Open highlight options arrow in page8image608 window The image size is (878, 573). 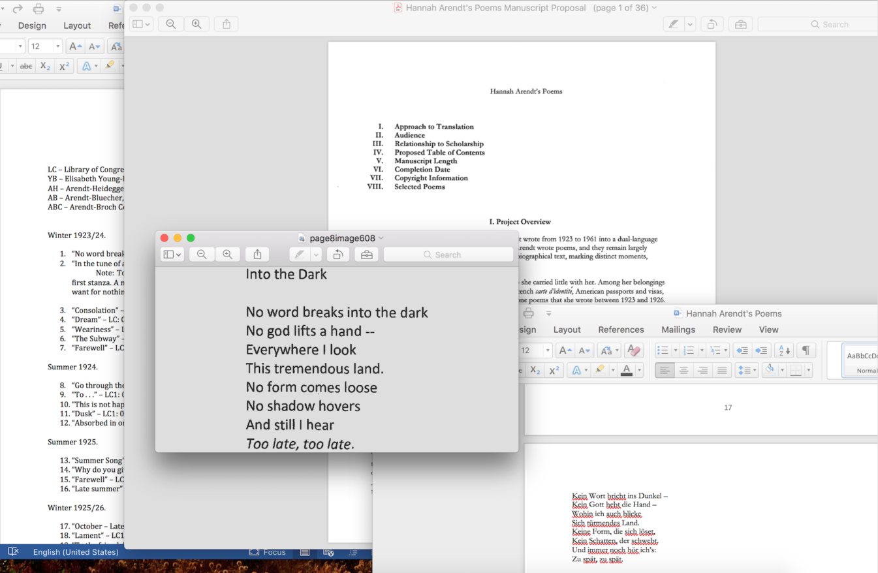coord(316,255)
